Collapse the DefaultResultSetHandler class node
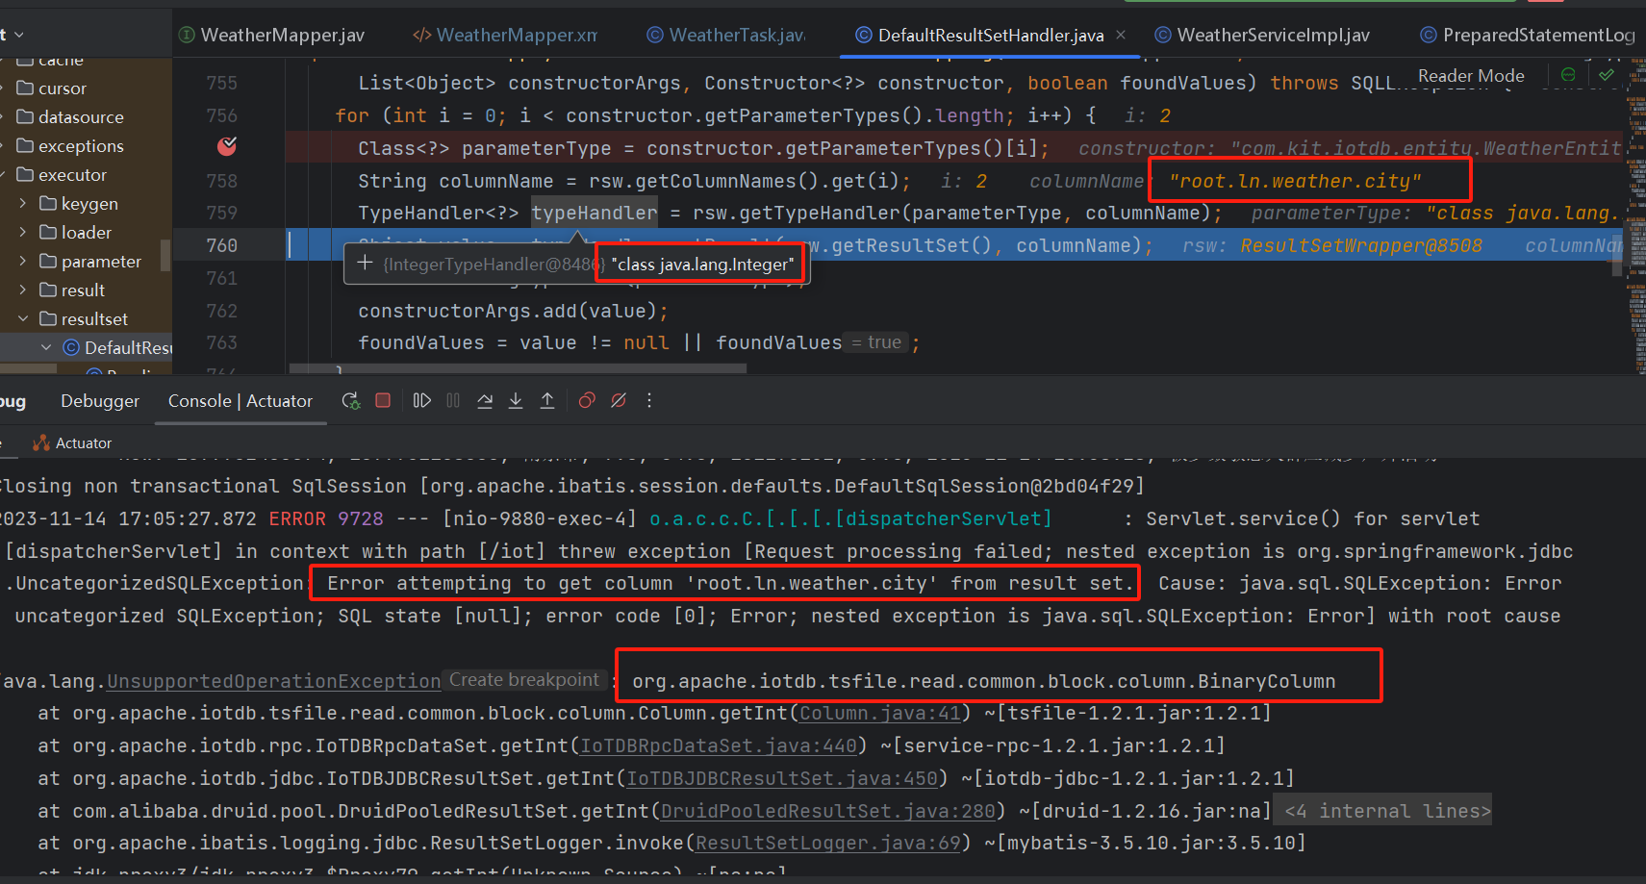This screenshot has width=1646, height=884. 46,347
